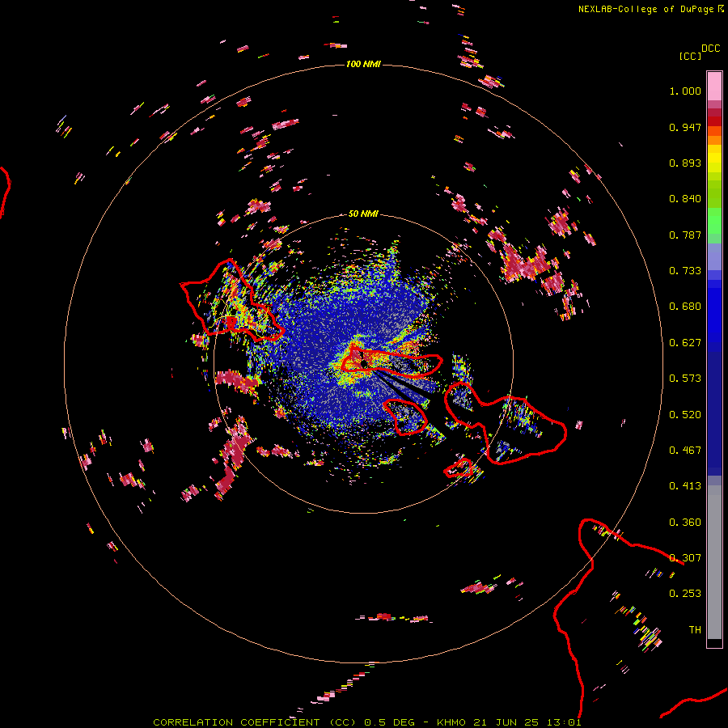Click the 0.627 scale label

pos(685,343)
